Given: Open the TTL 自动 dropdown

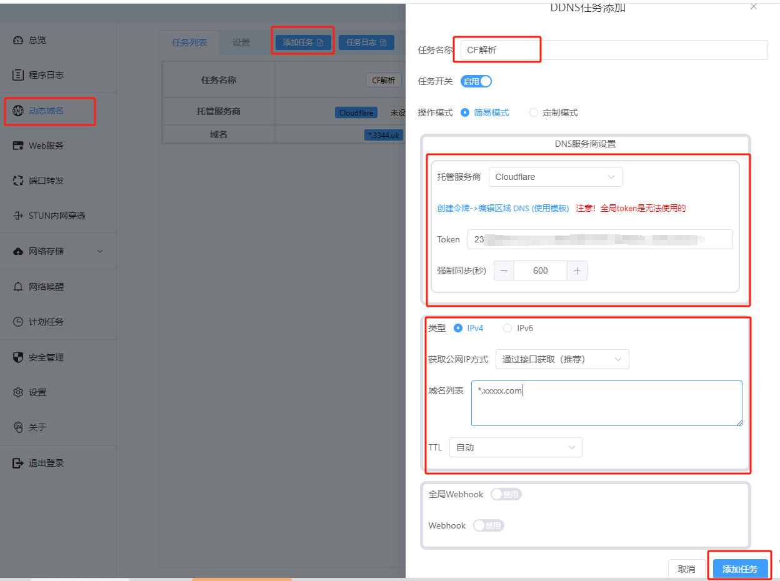Looking at the screenshot, I should click(516, 447).
